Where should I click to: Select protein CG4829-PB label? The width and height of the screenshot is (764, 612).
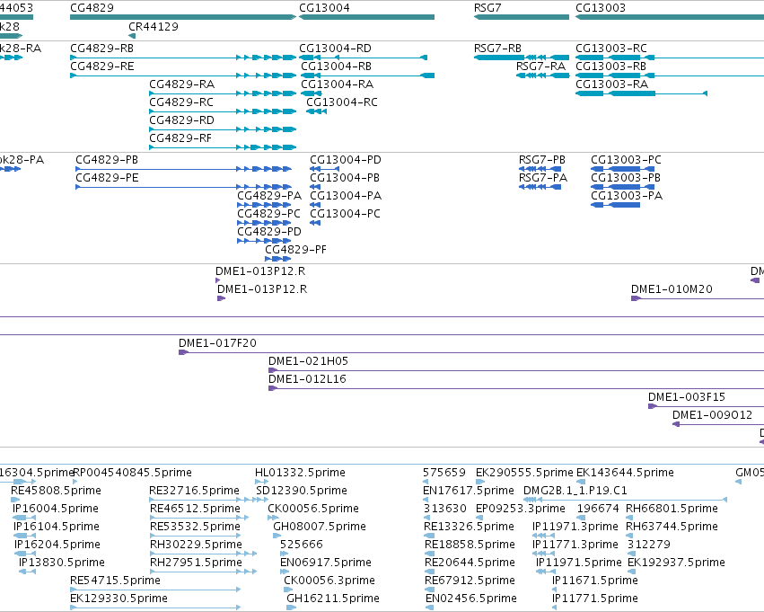pyautogui.click(x=107, y=160)
